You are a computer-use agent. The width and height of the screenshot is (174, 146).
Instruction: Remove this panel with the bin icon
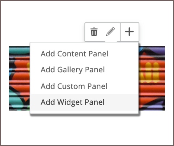point(94,32)
